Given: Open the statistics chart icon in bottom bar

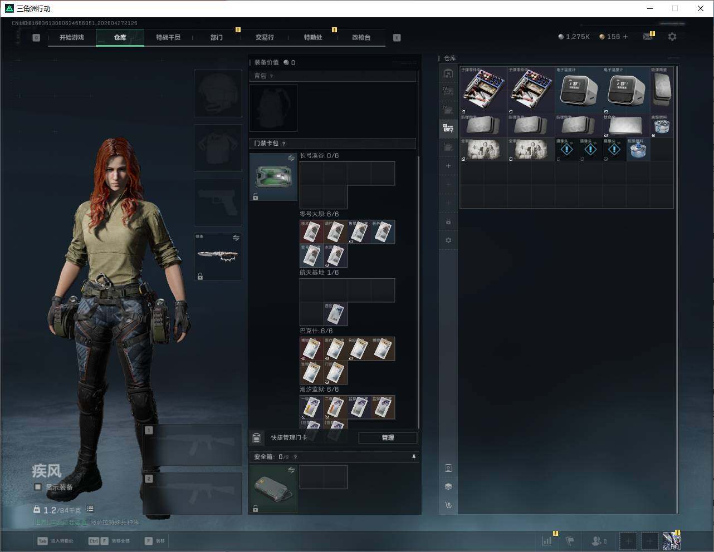Looking at the screenshot, I should [547, 540].
